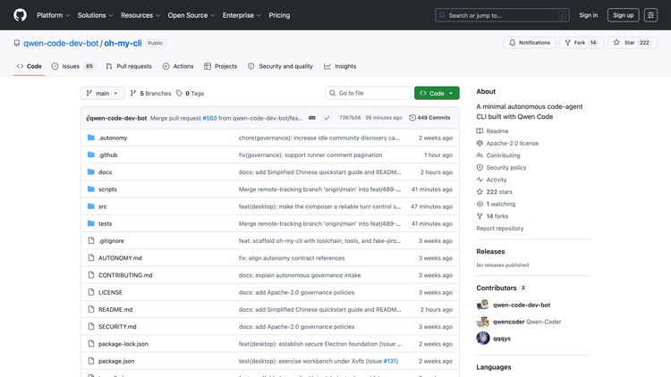Image resolution: width=671 pixels, height=377 pixels.
Task: Star the repository with Star button
Action: 632,43
